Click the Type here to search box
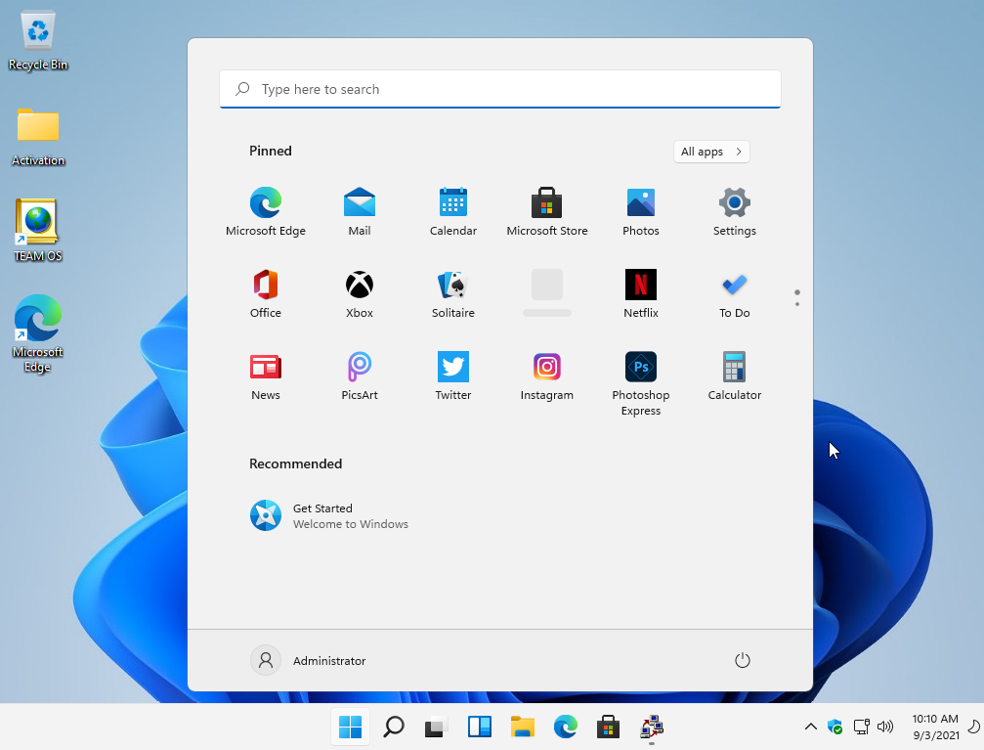Screen dimensions: 984x750 [x=500, y=89]
